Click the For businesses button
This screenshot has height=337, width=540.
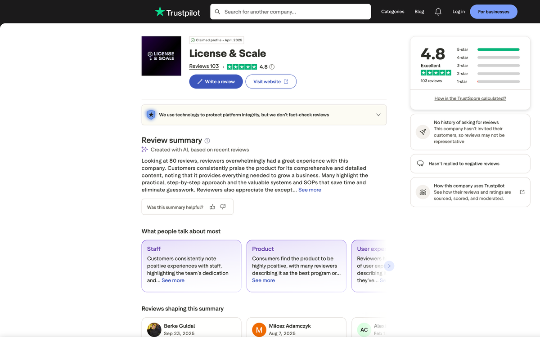pyautogui.click(x=494, y=12)
